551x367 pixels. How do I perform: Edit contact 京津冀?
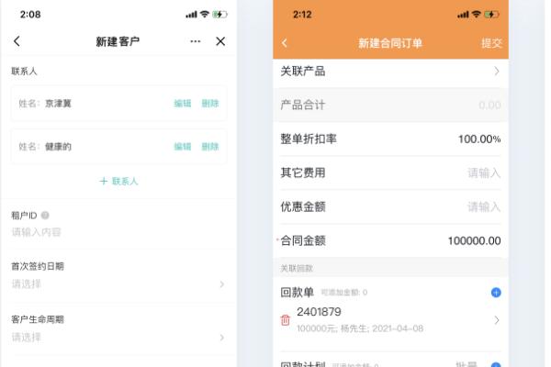pos(183,104)
